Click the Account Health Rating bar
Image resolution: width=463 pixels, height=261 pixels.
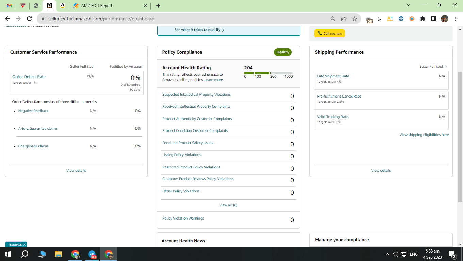pyautogui.click(x=269, y=73)
